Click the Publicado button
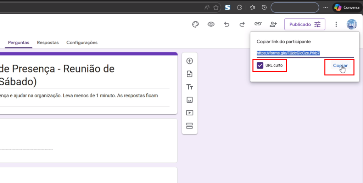Image resolution: width=363 pixels, height=183 pixels. pyautogui.click(x=305, y=24)
